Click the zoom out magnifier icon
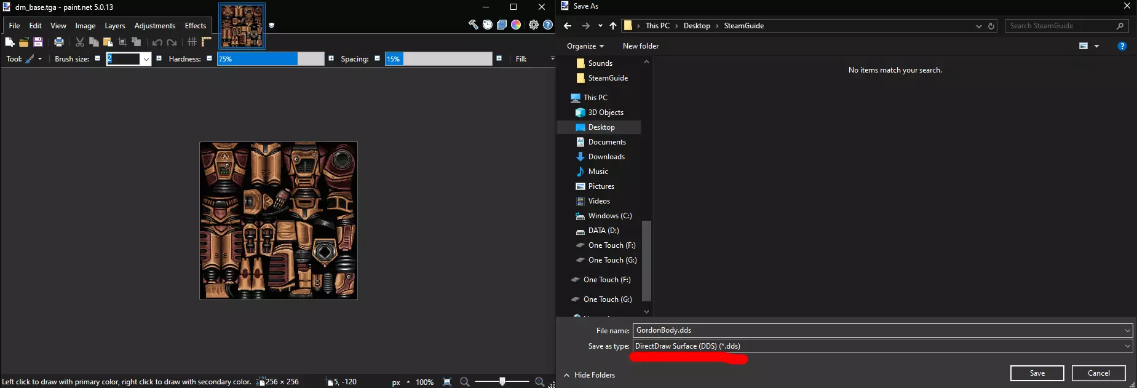 (x=465, y=382)
